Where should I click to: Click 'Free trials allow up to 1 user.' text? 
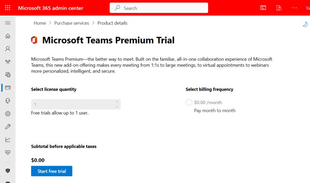tap(60, 113)
